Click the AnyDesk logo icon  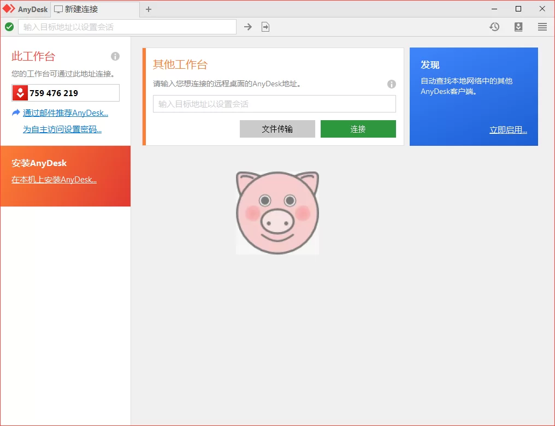(9, 9)
